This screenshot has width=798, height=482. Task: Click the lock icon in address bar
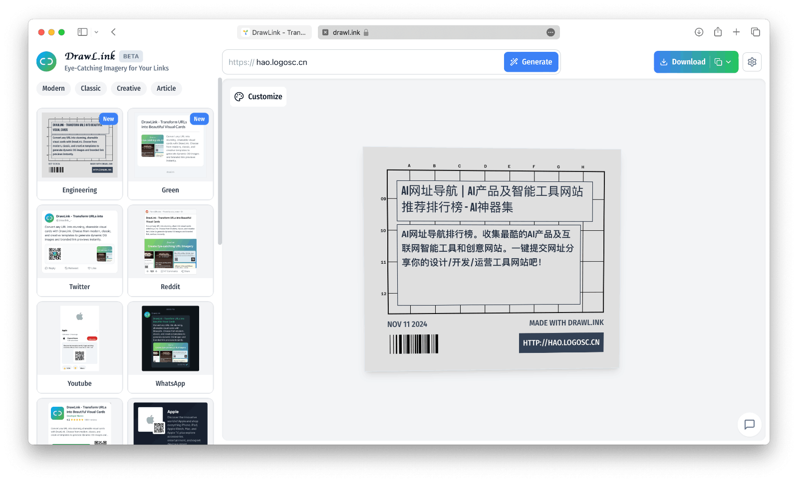pyautogui.click(x=366, y=32)
